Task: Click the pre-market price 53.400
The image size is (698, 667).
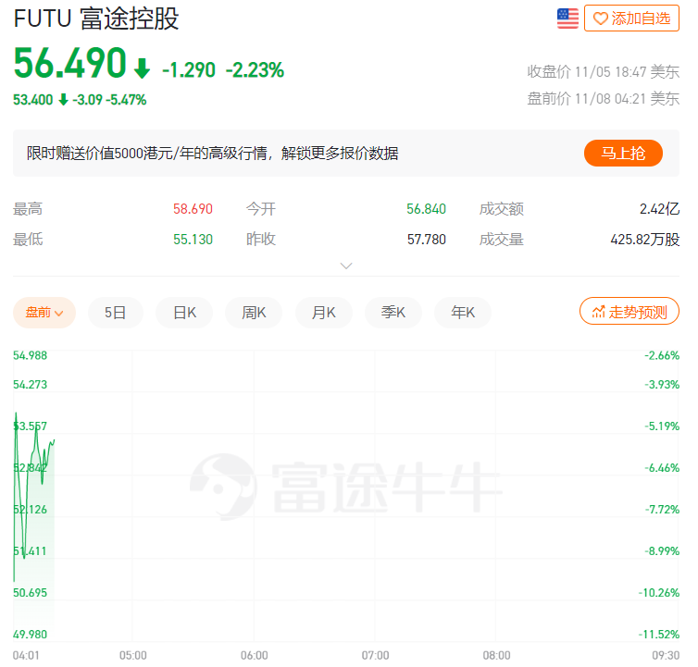Action: point(33,100)
